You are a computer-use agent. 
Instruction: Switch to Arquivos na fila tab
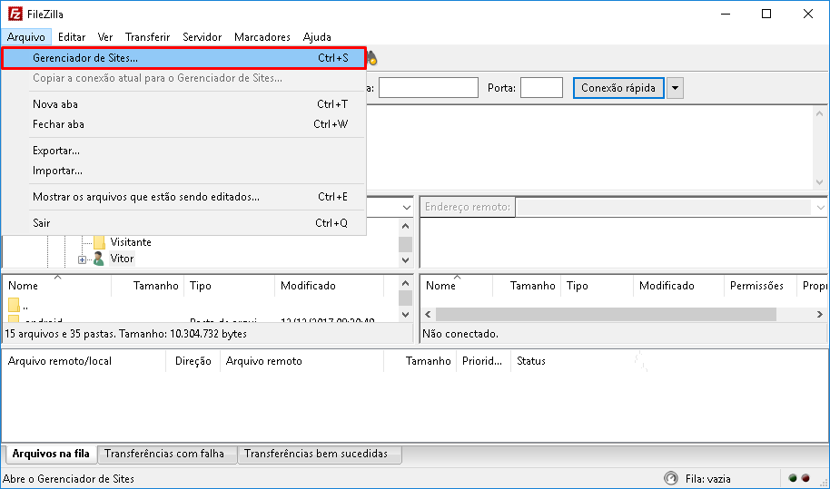click(51, 454)
